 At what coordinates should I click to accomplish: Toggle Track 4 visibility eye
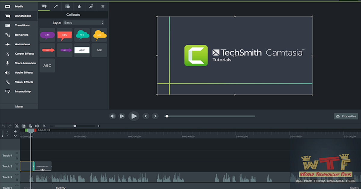(x=17, y=153)
